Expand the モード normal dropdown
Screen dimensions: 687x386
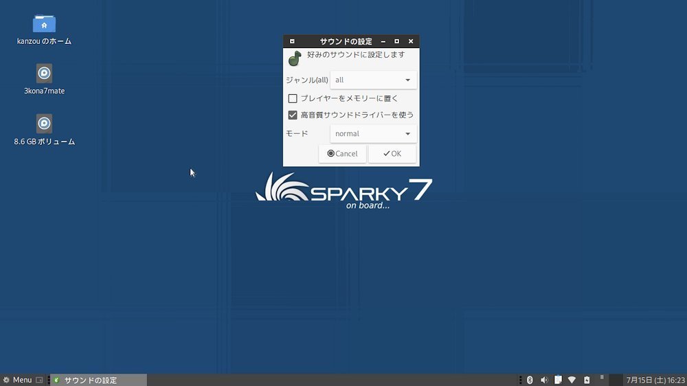(x=373, y=134)
